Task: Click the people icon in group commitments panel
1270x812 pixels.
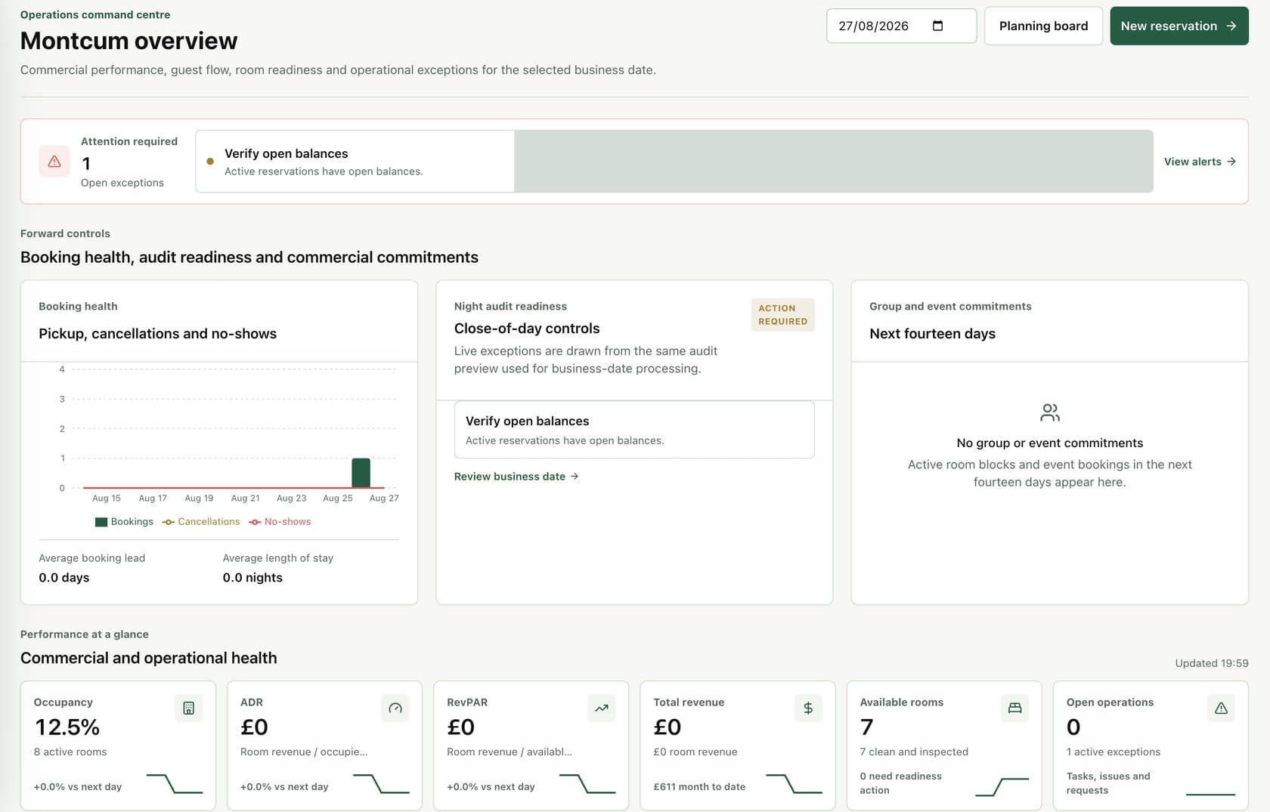Action: [x=1050, y=412]
